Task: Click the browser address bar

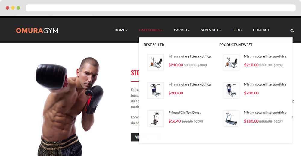Action: point(161,8)
